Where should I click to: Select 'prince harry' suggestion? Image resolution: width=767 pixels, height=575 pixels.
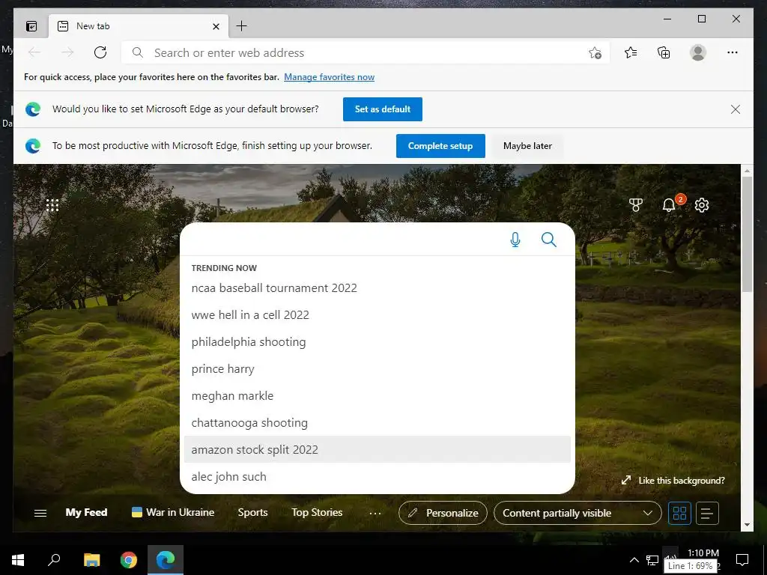point(378,368)
